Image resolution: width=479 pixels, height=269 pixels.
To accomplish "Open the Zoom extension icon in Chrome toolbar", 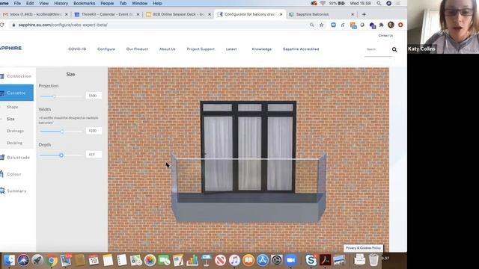I will [333, 25].
